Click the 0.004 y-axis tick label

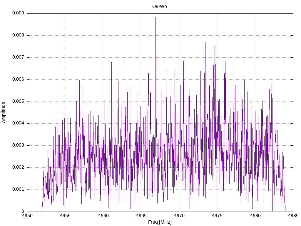(x=18, y=123)
